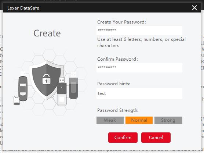This screenshot has height=153, width=204.
Task: Close the Lexar DataSafe dialog
Action: click(x=194, y=8)
